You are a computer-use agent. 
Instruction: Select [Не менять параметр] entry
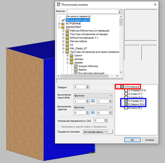(78, 17)
